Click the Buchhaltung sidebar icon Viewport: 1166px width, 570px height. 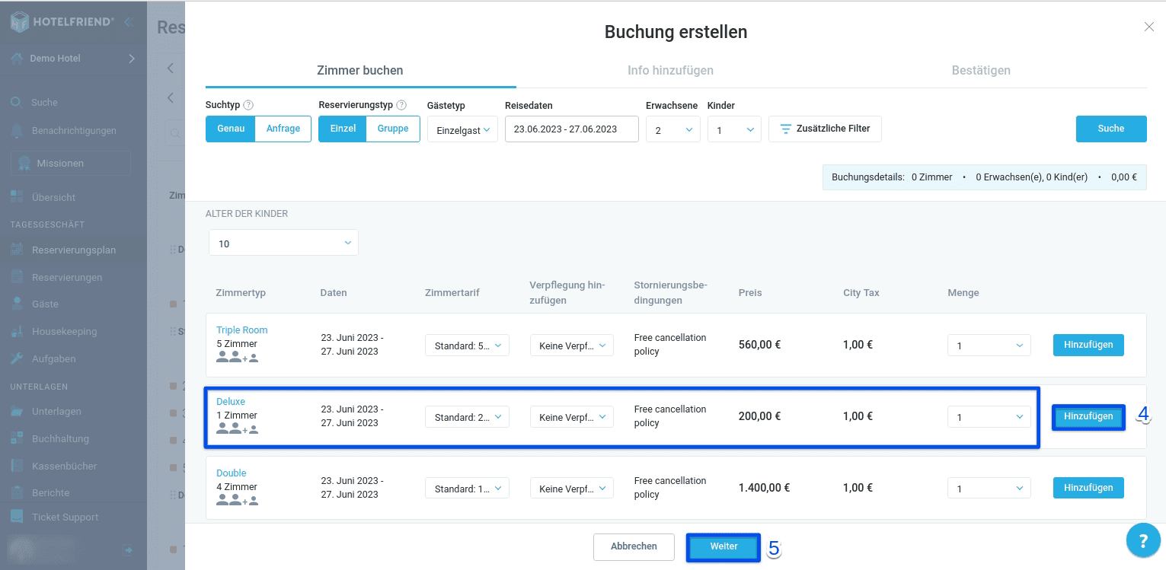coord(17,438)
